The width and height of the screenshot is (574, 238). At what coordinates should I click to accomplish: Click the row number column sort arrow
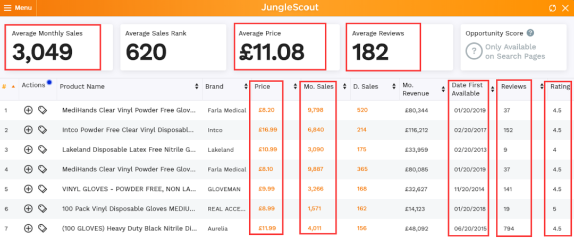(x=13, y=86)
